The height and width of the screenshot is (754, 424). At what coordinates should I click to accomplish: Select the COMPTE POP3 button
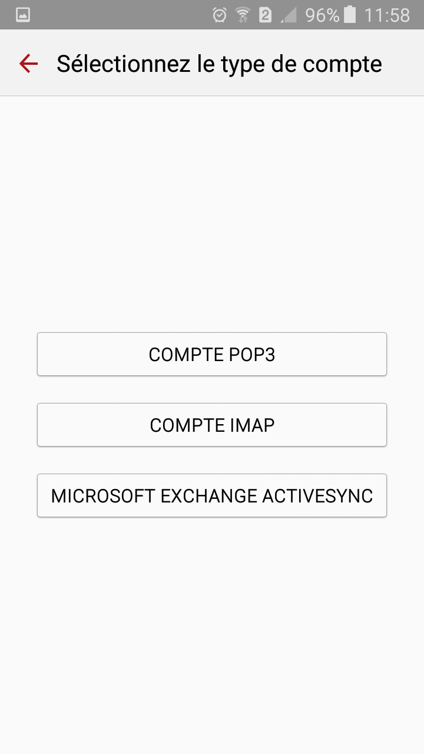pos(212,354)
